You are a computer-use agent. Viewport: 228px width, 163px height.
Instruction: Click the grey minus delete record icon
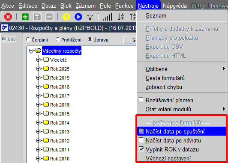(49, 17)
